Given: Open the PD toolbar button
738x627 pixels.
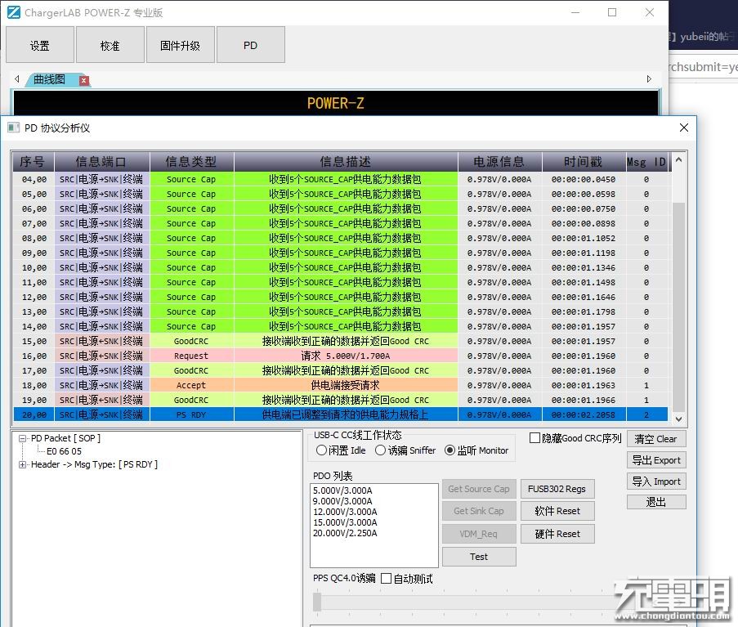Looking at the screenshot, I should [250, 45].
